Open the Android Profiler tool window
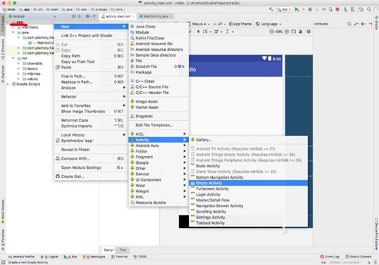379x265 pixels. (22, 257)
